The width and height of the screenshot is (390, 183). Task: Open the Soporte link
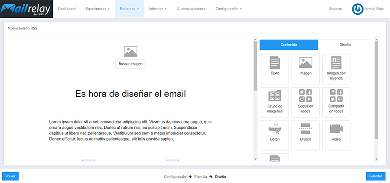[335, 9]
